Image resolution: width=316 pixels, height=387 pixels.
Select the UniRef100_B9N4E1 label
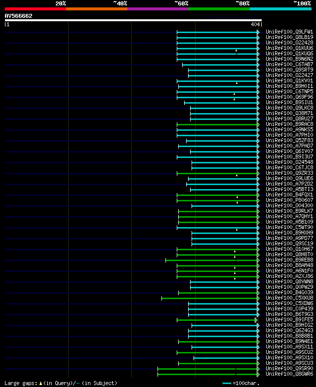point(289,342)
